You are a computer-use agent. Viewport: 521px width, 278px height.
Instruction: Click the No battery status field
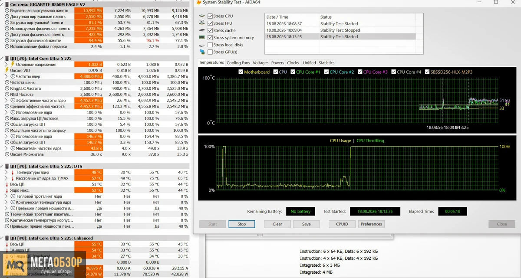300,212
